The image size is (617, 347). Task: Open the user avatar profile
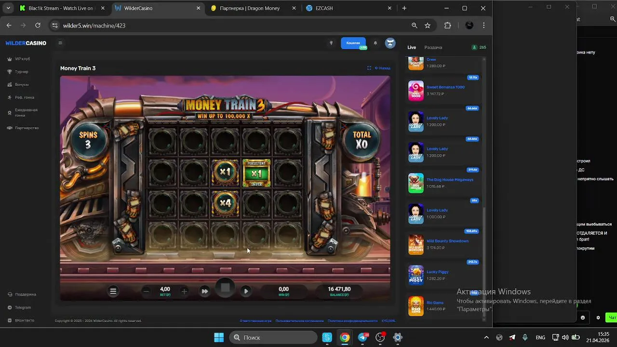[390, 43]
